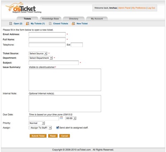
Task: Click inside the Internal Note text area
Action: point(65,104)
